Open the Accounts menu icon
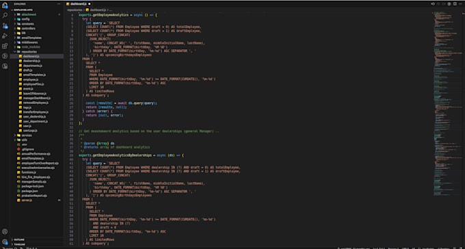 (5, 231)
